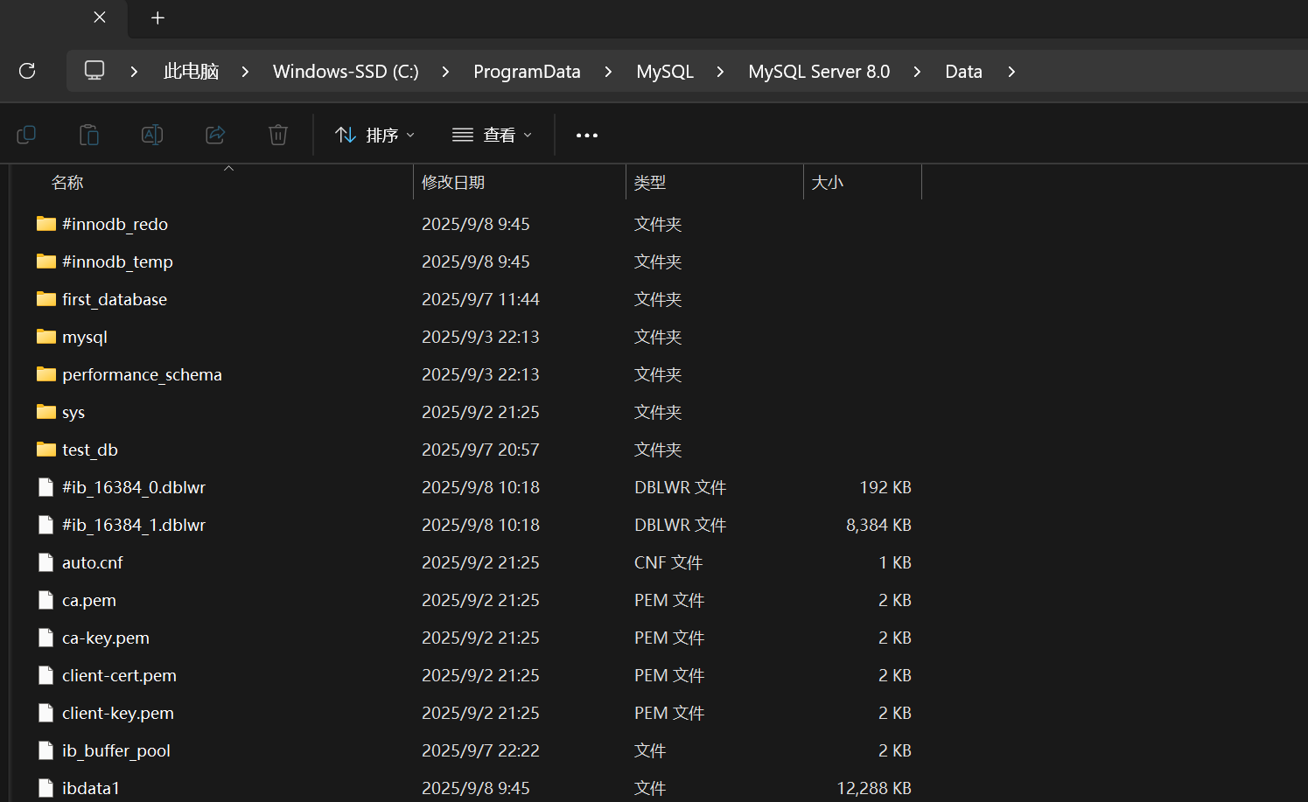Select the mysql folder icon
1308x802 pixels.
pyautogui.click(x=46, y=337)
